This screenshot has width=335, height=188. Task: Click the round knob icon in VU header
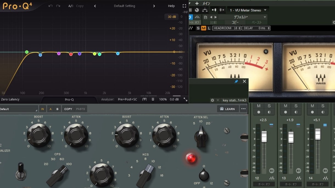197,10
